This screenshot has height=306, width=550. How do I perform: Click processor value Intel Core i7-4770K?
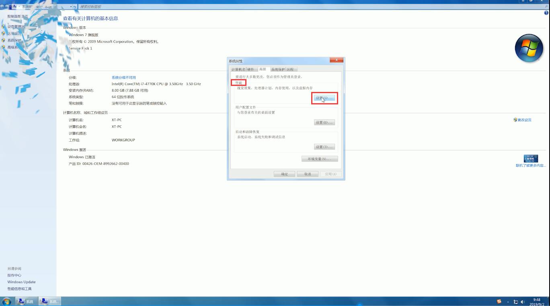click(156, 84)
